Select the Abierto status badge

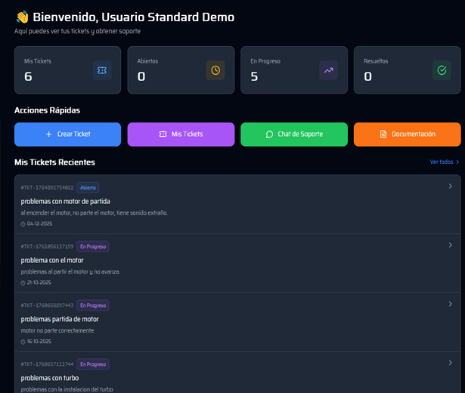(88, 187)
